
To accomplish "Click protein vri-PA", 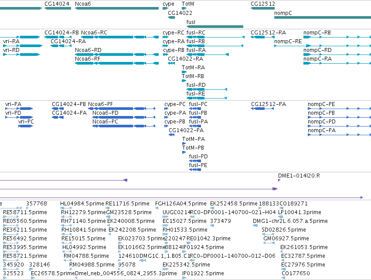I will pos(19,109).
